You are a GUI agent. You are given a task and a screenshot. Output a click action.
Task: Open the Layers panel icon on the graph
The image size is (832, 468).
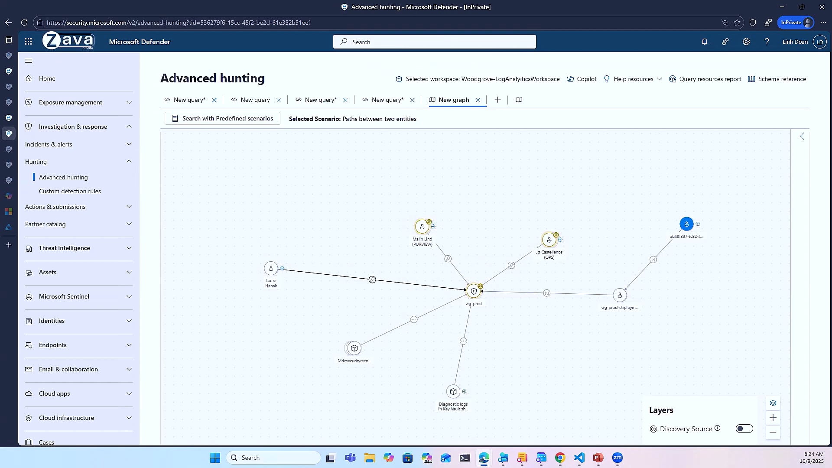tap(773, 403)
